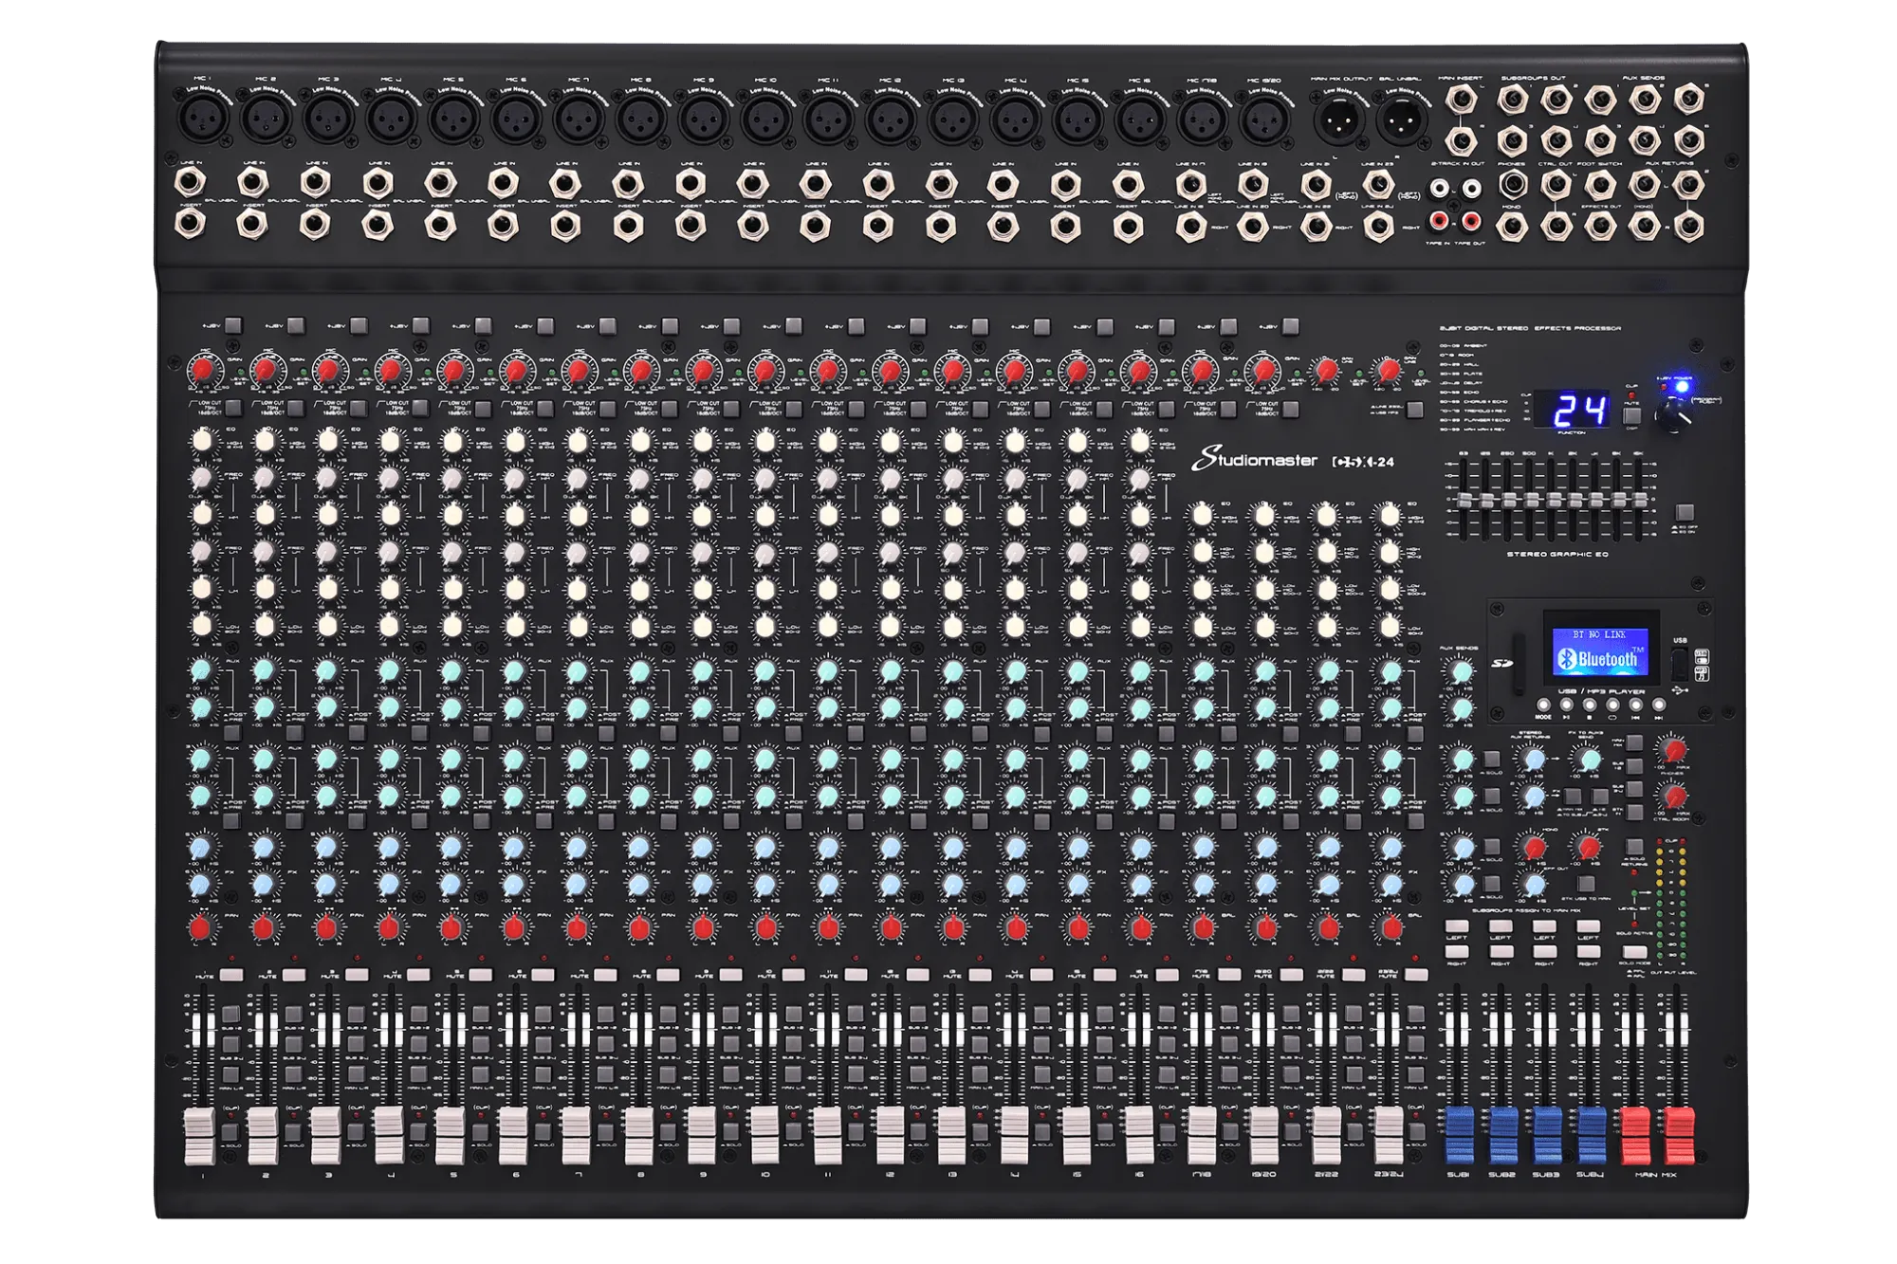The width and height of the screenshot is (1897, 1264).
Task: Grab the blue SUB1 fader cap
Action: [x=1459, y=1135]
